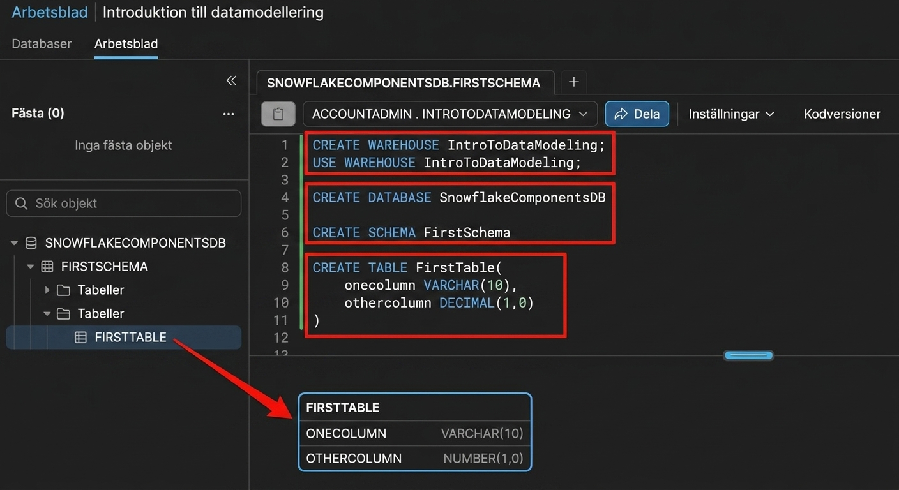Select FIRSTTABLE label in the object tree

click(x=130, y=338)
